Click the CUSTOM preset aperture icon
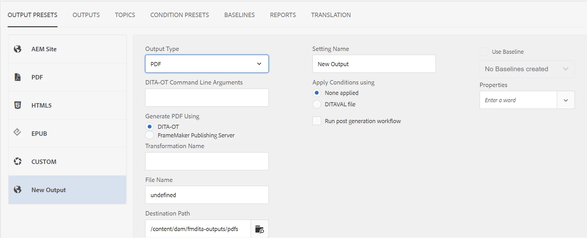 coord(18,161)
